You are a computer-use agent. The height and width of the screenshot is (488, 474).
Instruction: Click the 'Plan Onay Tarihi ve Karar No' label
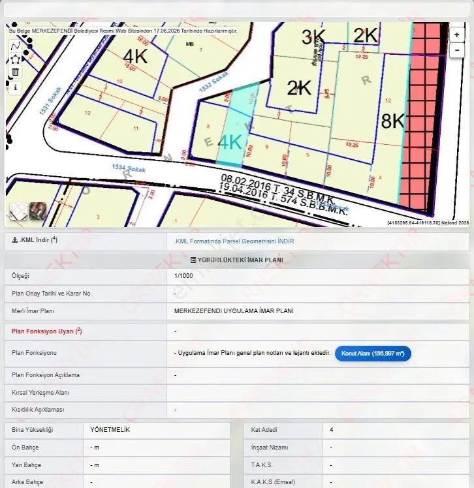tap(51, 294)
